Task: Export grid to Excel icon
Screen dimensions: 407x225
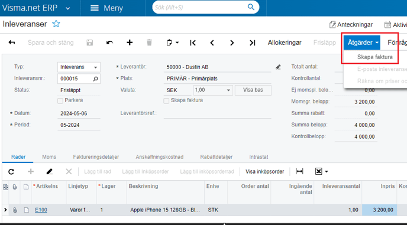Action: 319,171
